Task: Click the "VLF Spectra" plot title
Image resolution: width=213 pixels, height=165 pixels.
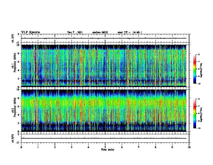Action: (x=30, y=32)
